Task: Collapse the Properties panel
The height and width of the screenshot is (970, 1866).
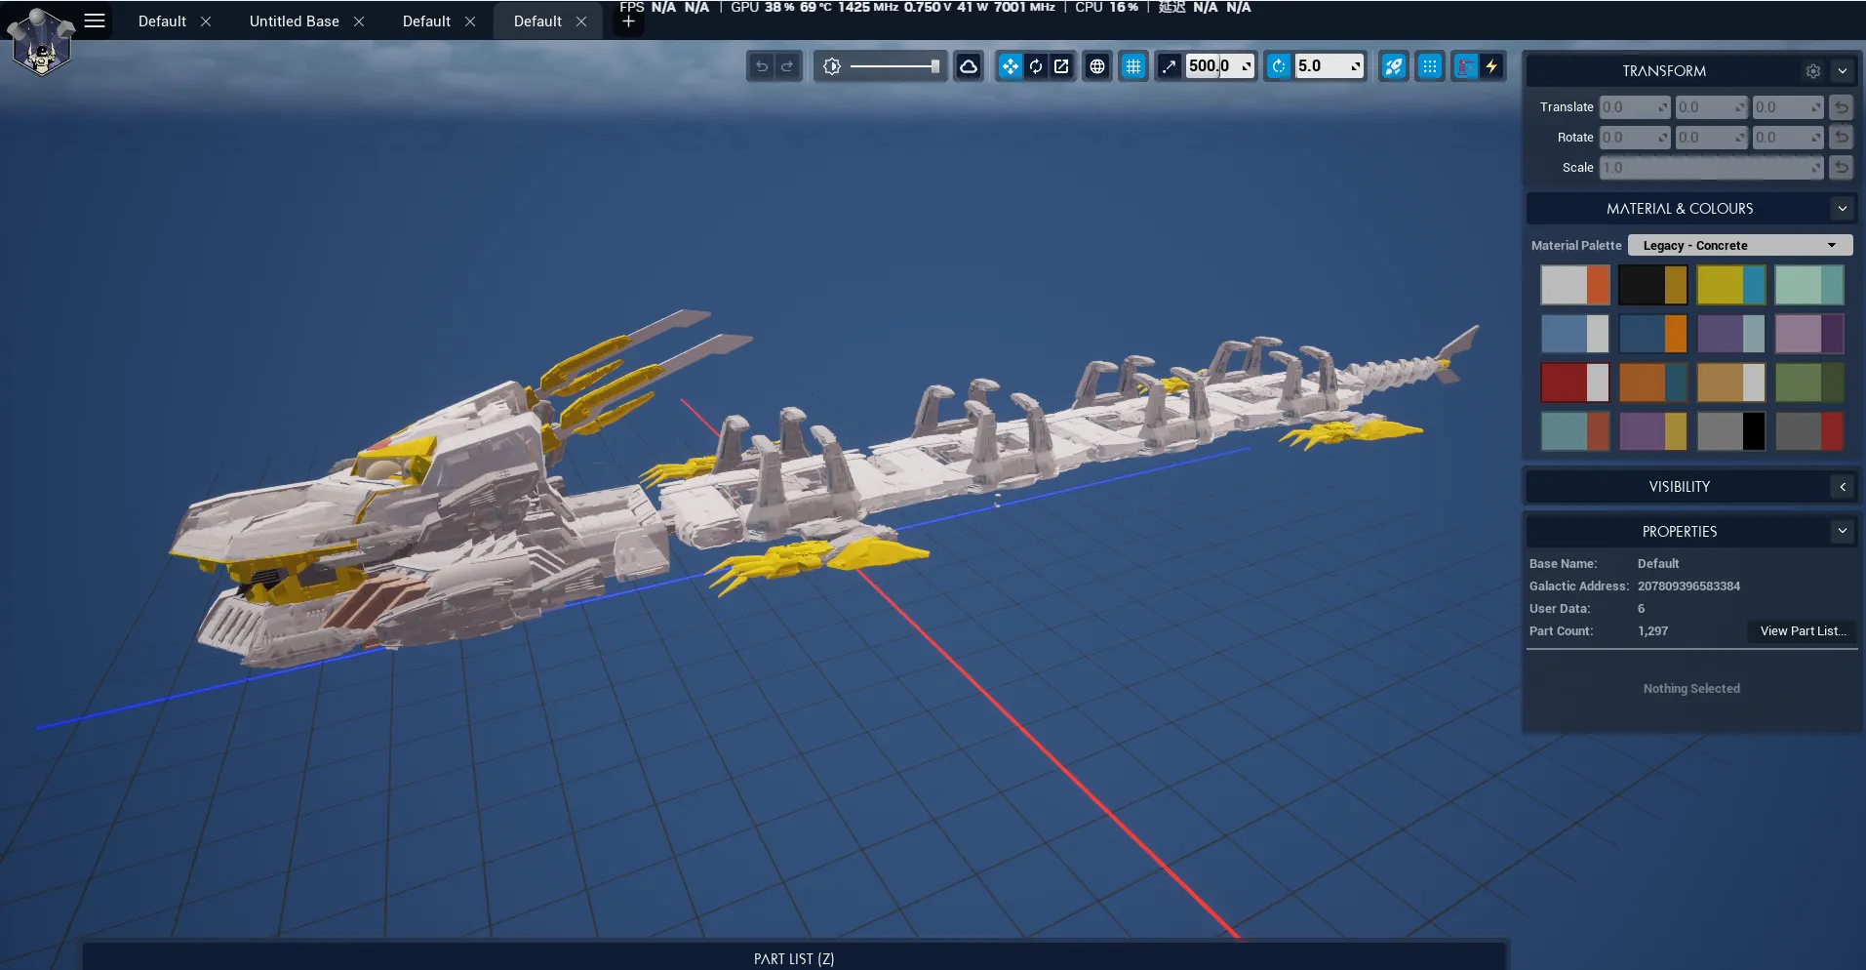Action: [1843, 531]
